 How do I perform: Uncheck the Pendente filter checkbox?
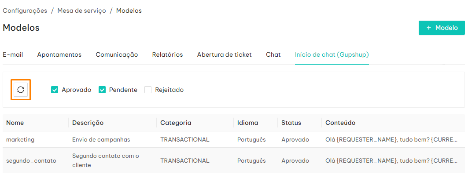tap(102, 90)
